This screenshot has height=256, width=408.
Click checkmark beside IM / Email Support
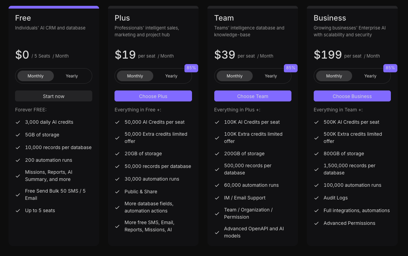(x=217, y=198)
